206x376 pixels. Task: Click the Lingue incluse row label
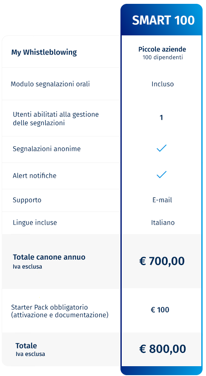[x=35, y=223]
